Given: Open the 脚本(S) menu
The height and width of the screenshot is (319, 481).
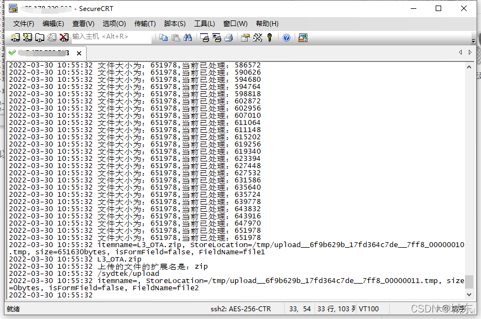Looking at the screenshot, I should [x=175, y=24].
